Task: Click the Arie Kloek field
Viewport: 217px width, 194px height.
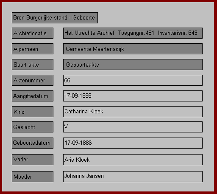Action: [133, 160]
